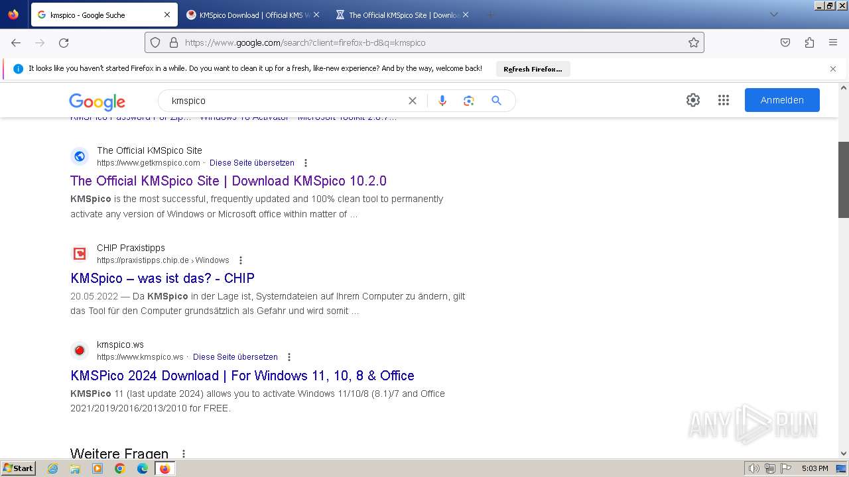This screenshot has width=849, height=477.
Task: Go back with the browser back arrow
Action: [x=16, y=42]
